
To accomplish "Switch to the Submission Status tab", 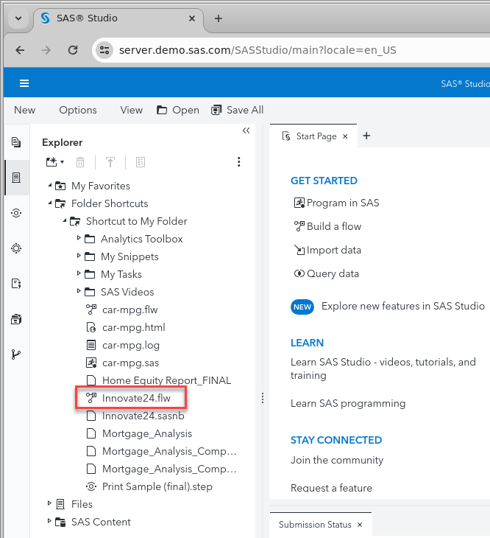I will pyautogui.click(x=314, y=525).
